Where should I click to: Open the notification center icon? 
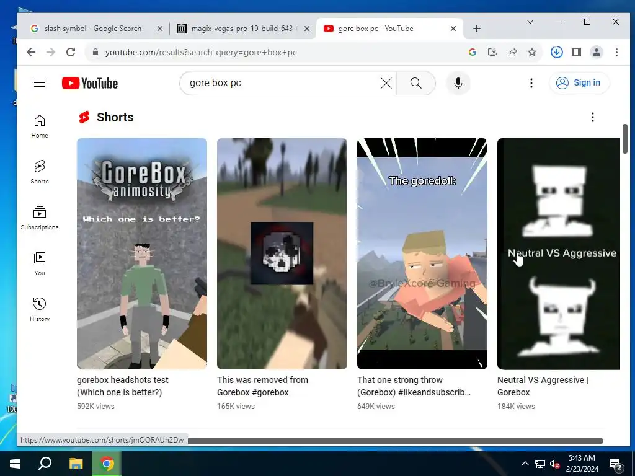click(x=616, y=465)
